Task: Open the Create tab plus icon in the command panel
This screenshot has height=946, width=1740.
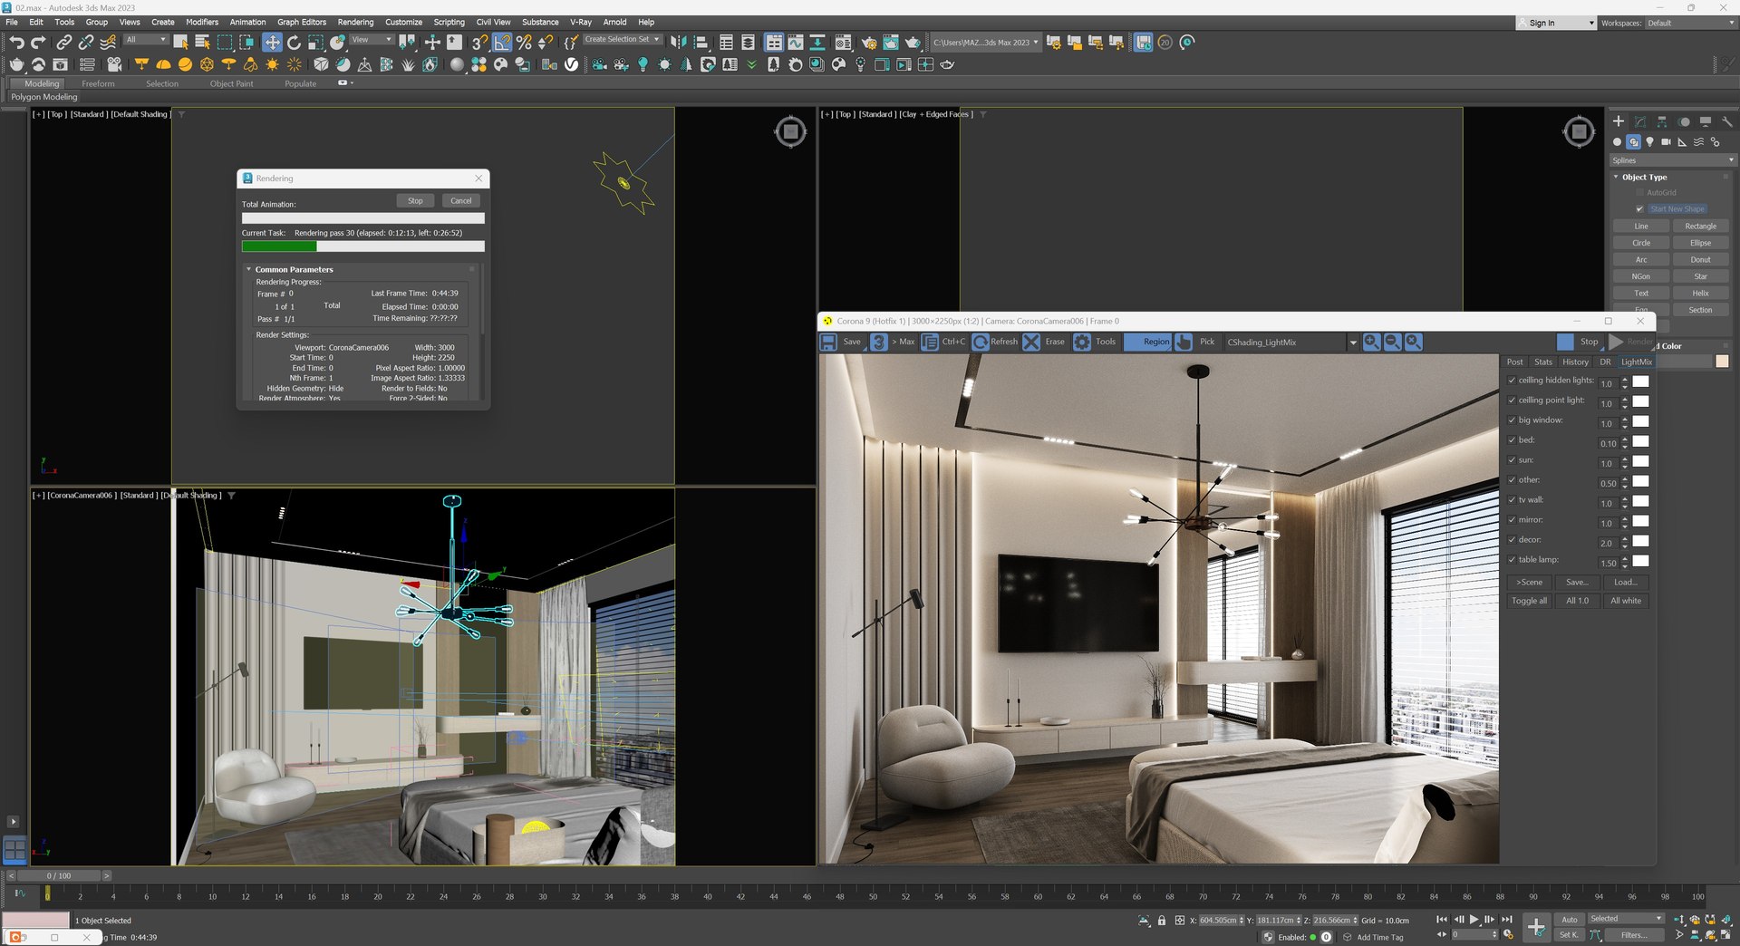Action: coord(1619,121)
